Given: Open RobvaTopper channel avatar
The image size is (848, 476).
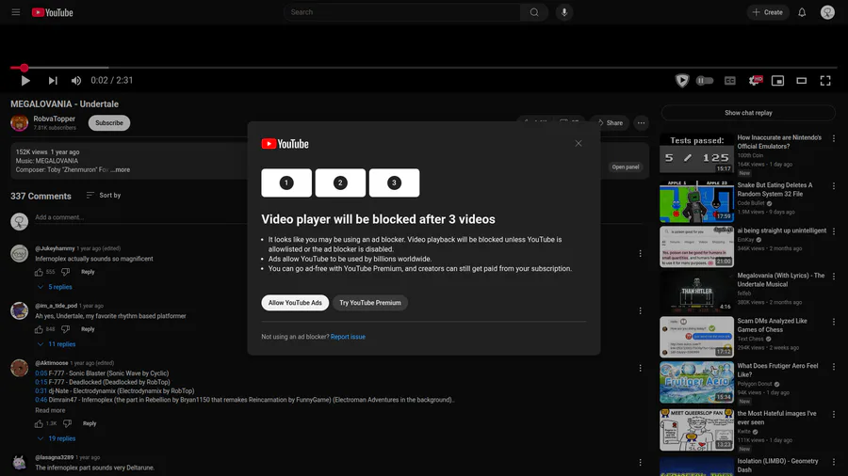Looking at the screenshot, I should click(x=20, y=123).
